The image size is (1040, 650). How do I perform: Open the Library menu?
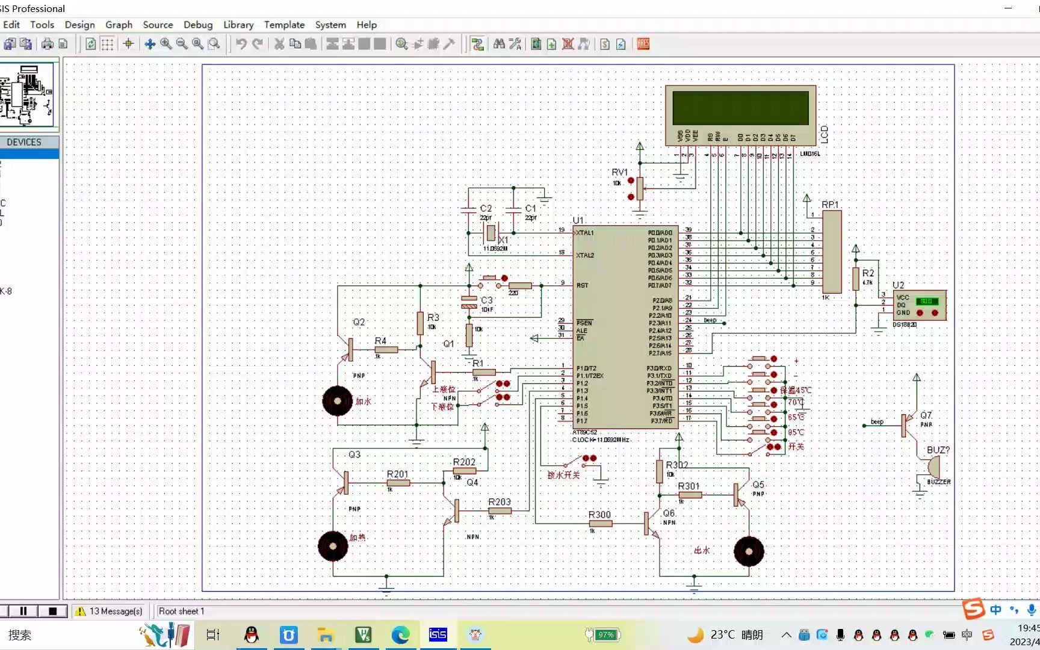238,25
